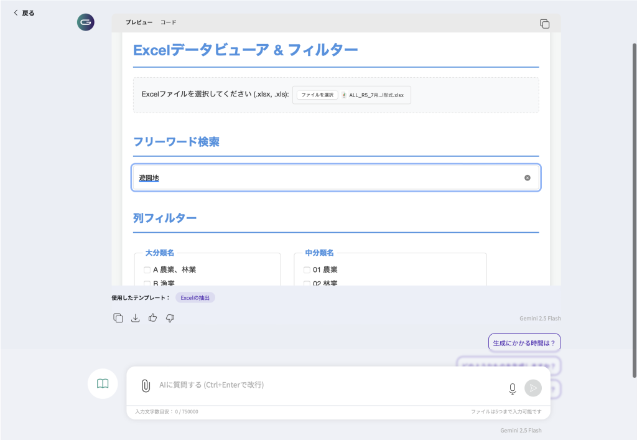Select the プレビュー tab
The height and width of the screenshot is (440, 637).
coord(139,22)
